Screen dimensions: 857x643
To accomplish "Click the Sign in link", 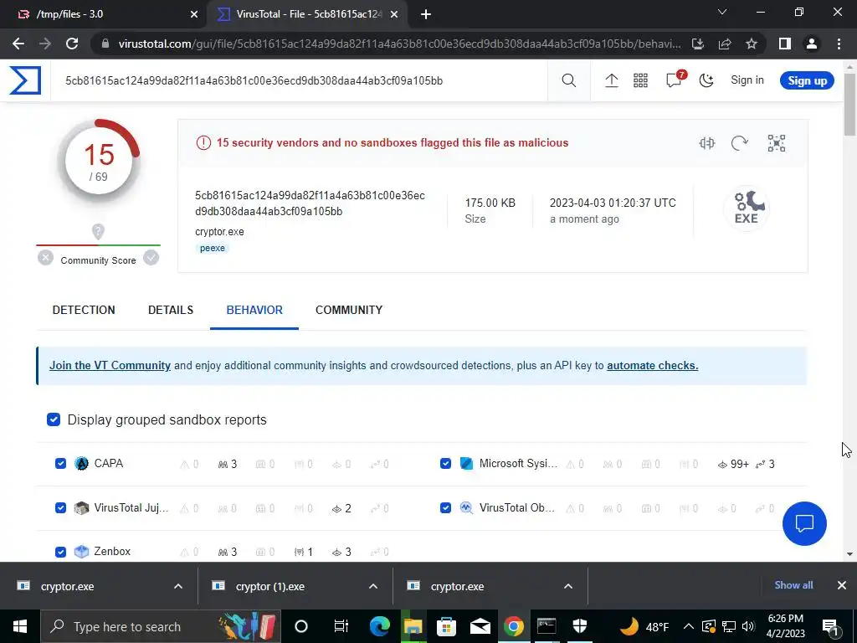I will (747, 80).
